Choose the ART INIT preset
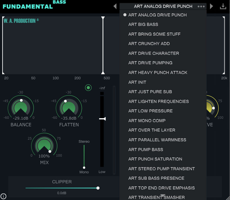Viewport: 230px width, 200px height. tap(137, 82)
